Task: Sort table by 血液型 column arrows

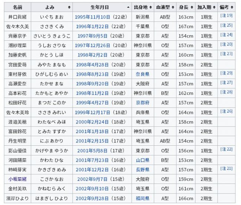Action: pyautogui.click(x=173, y=7)
